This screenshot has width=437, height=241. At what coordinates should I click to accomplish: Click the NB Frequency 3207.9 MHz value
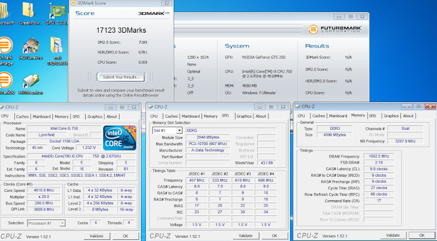405,141
